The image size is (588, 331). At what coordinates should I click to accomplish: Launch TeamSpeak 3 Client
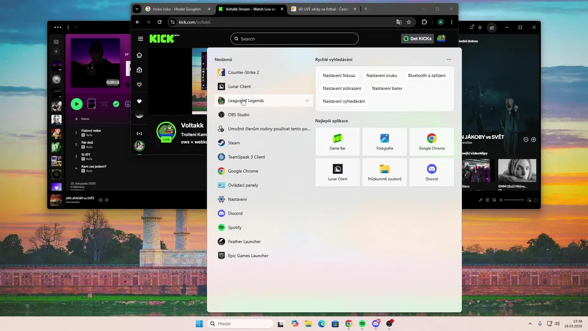point(264,157)
